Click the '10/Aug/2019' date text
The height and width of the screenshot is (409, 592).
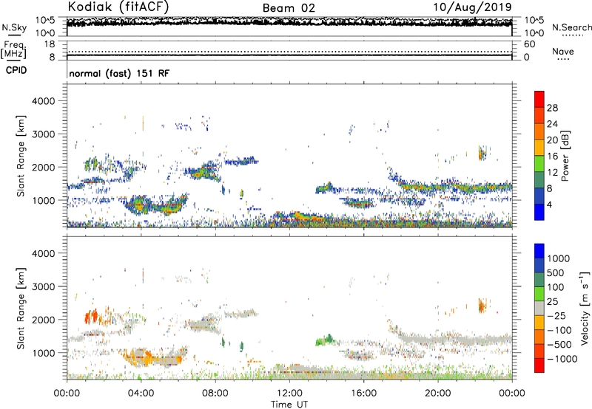click(472, 7)
